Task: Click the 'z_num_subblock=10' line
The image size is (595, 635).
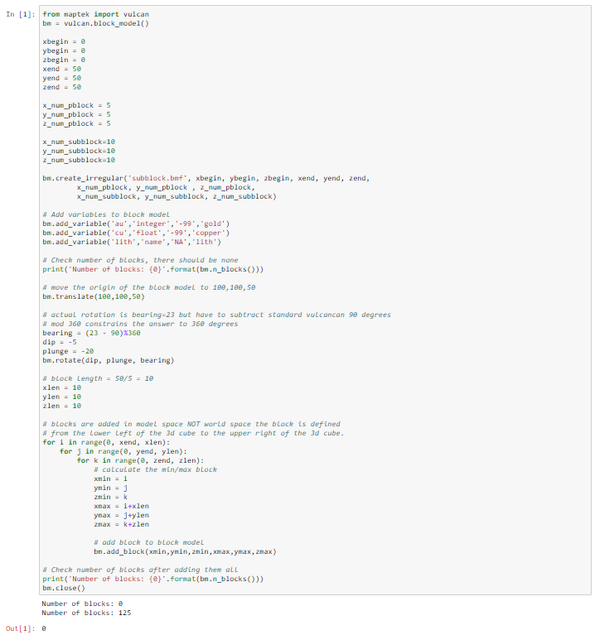Action: 78,159
